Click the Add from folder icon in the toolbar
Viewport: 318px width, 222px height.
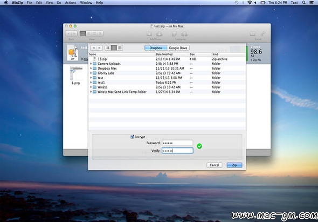click(149, 33)
